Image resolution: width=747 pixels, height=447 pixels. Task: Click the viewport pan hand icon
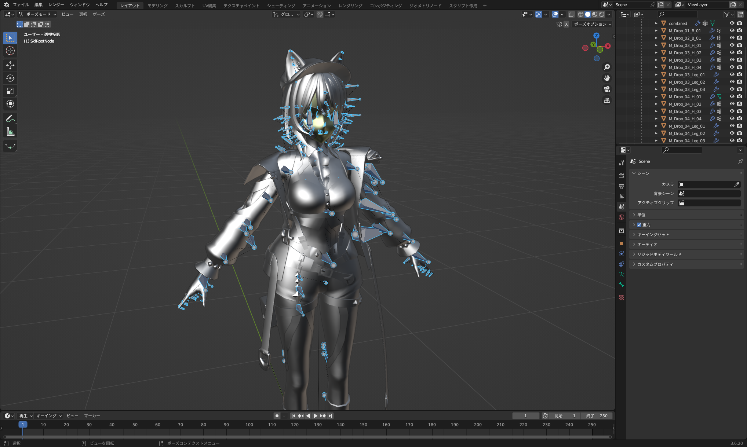(x=607, y=78)
